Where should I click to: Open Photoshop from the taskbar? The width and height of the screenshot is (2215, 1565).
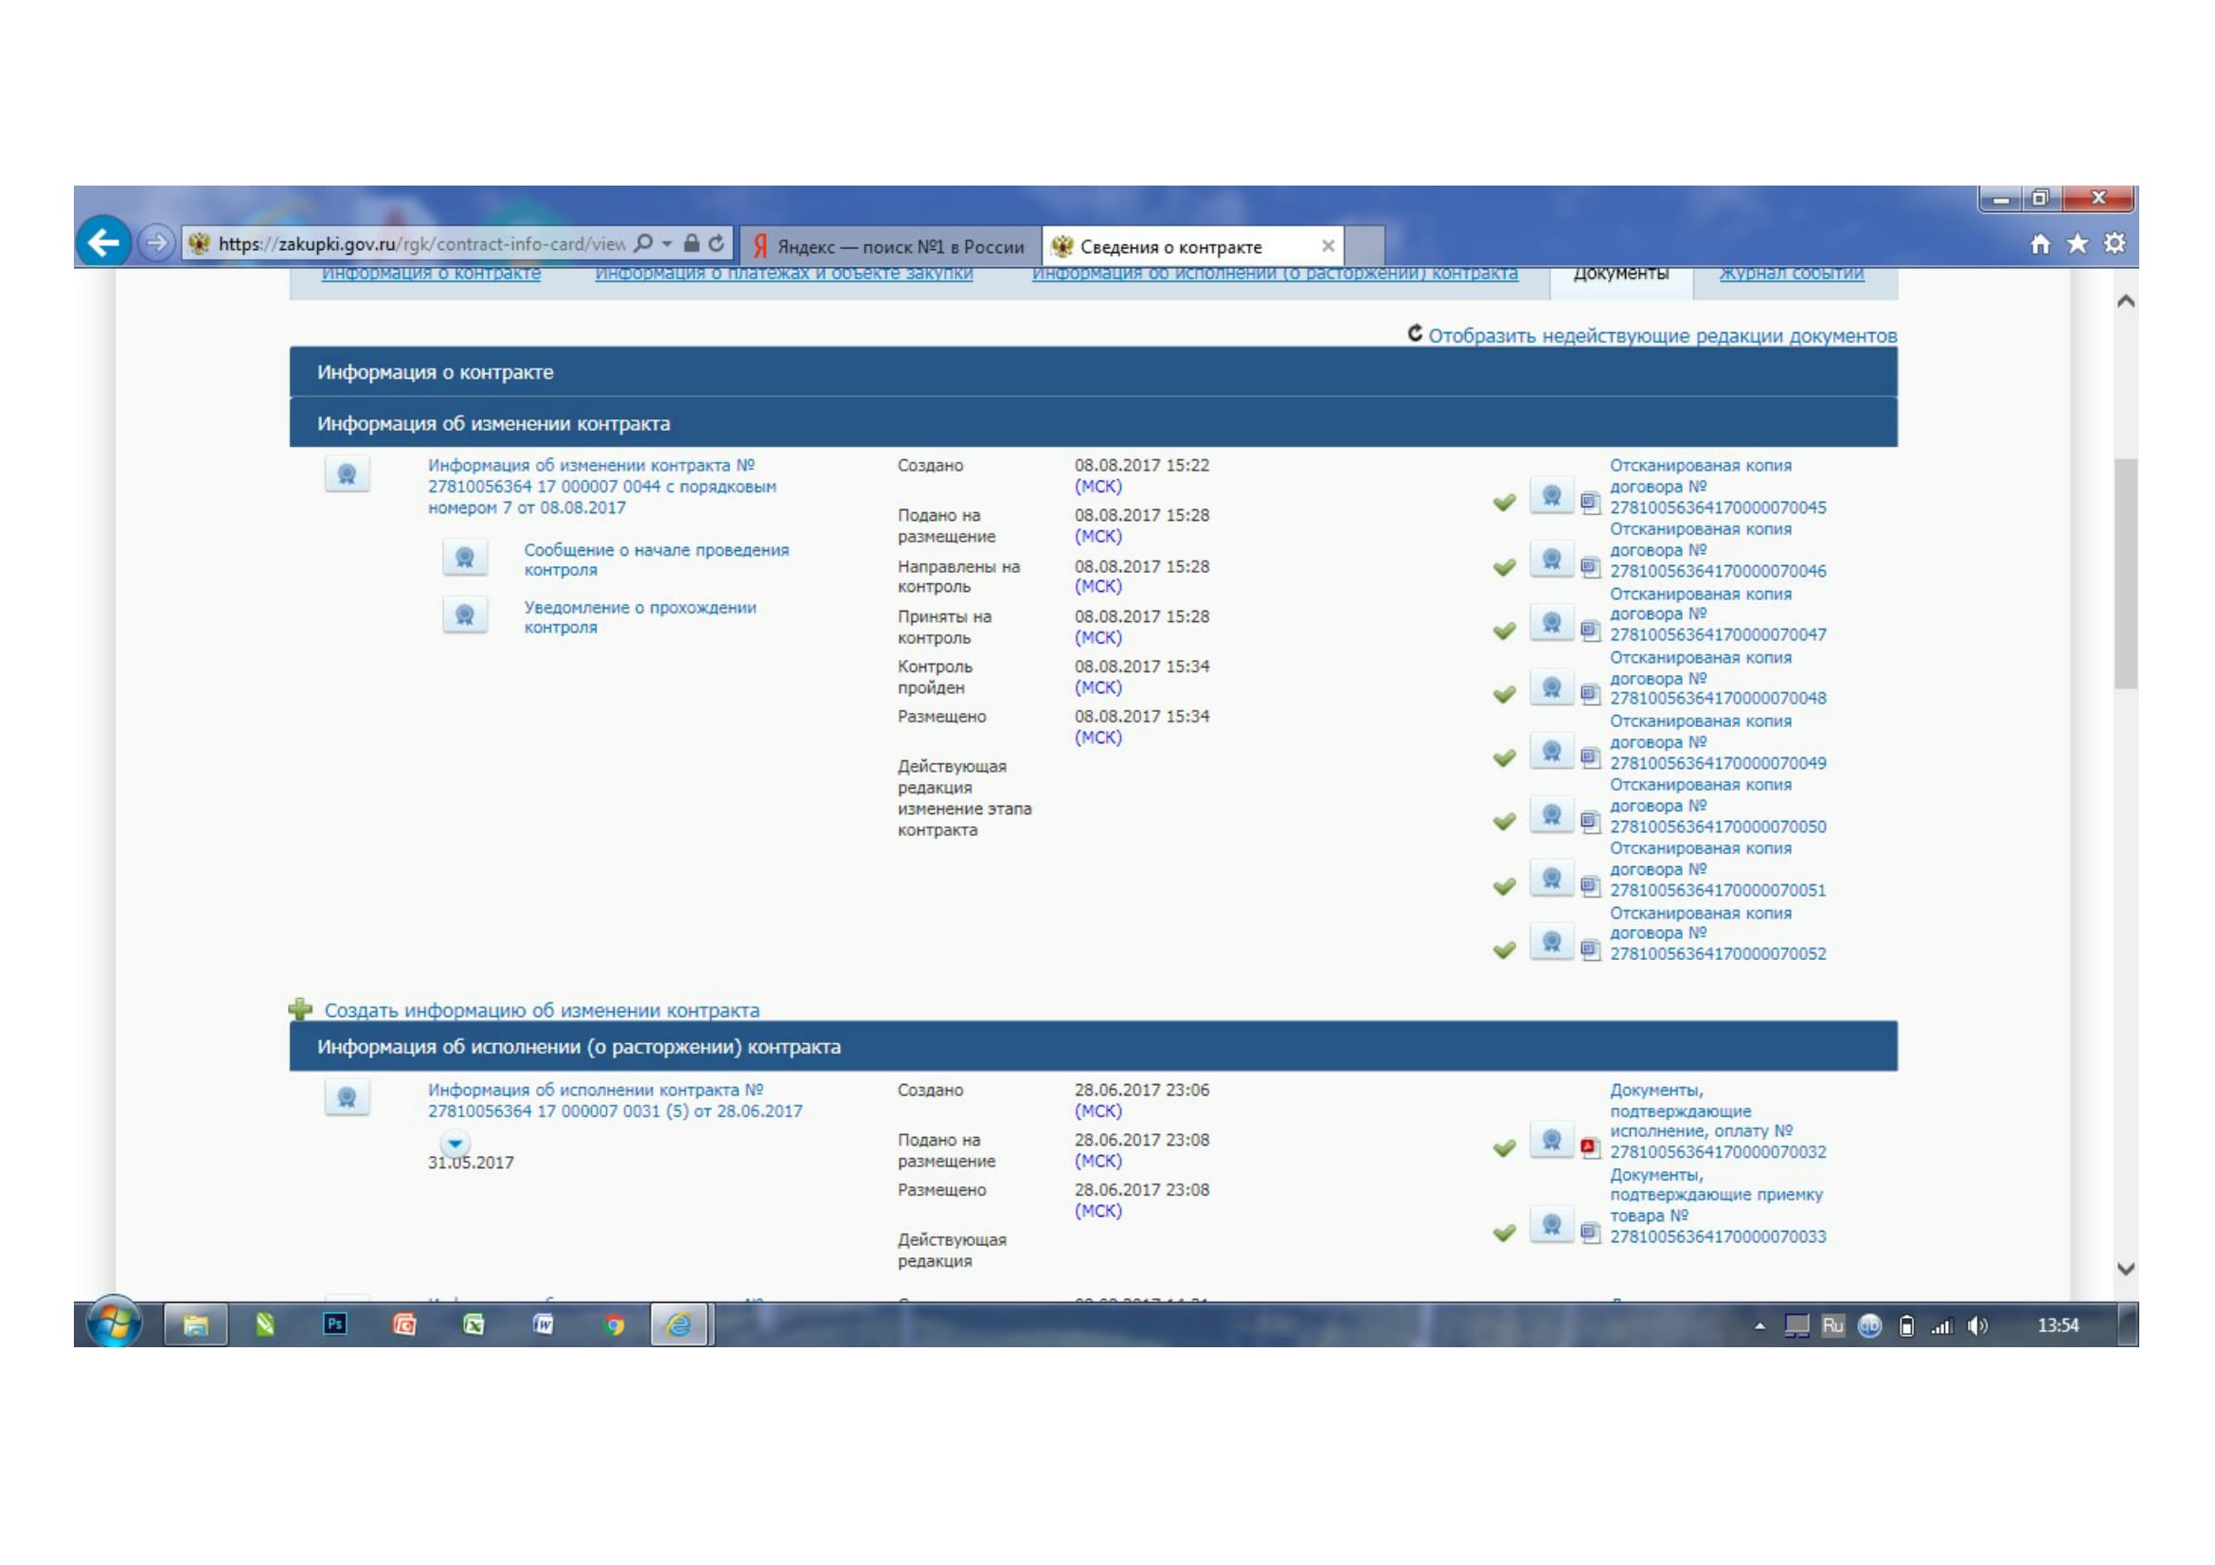click(334, 1325)
